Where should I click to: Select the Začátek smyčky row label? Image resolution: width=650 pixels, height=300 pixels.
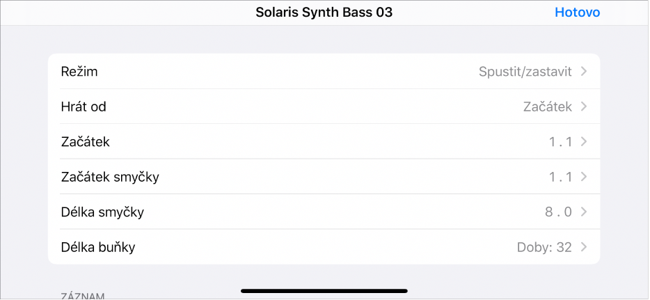110,177
